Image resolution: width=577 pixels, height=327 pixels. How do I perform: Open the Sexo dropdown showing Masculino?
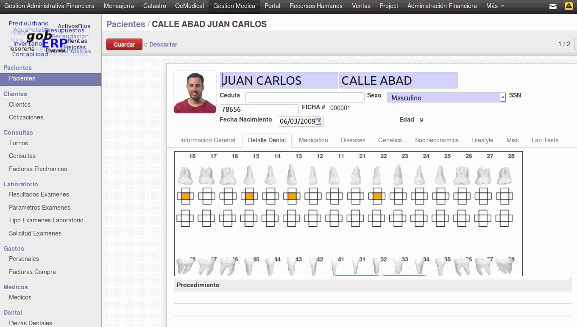click(446, 98)
